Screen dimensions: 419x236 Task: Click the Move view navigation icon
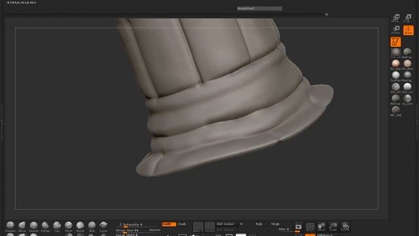(x=321, y=227)
